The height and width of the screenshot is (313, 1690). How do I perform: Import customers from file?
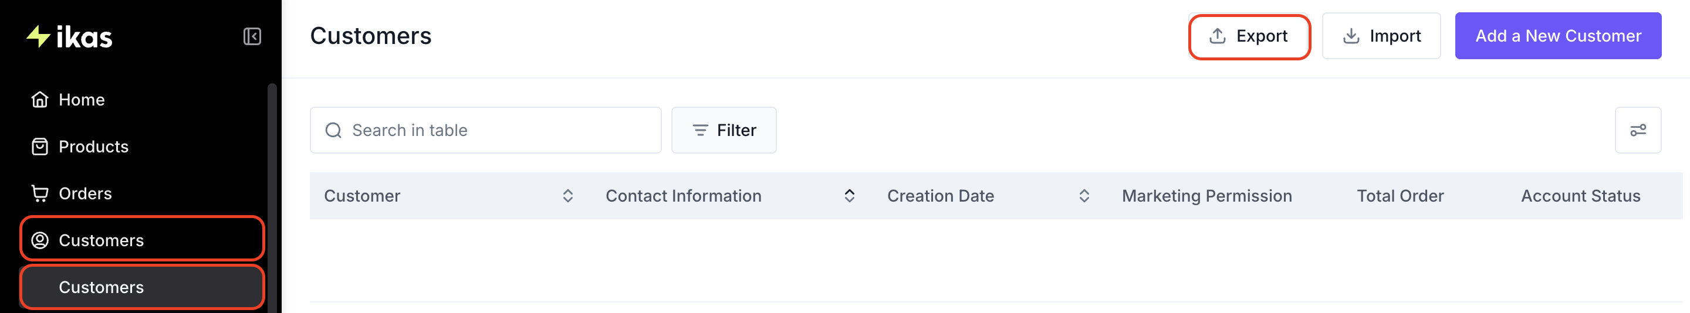1381,36
